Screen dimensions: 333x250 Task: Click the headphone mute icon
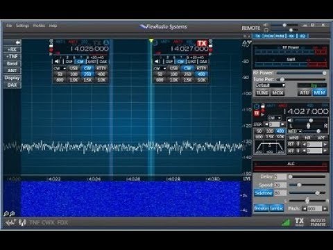coord(266,30)
